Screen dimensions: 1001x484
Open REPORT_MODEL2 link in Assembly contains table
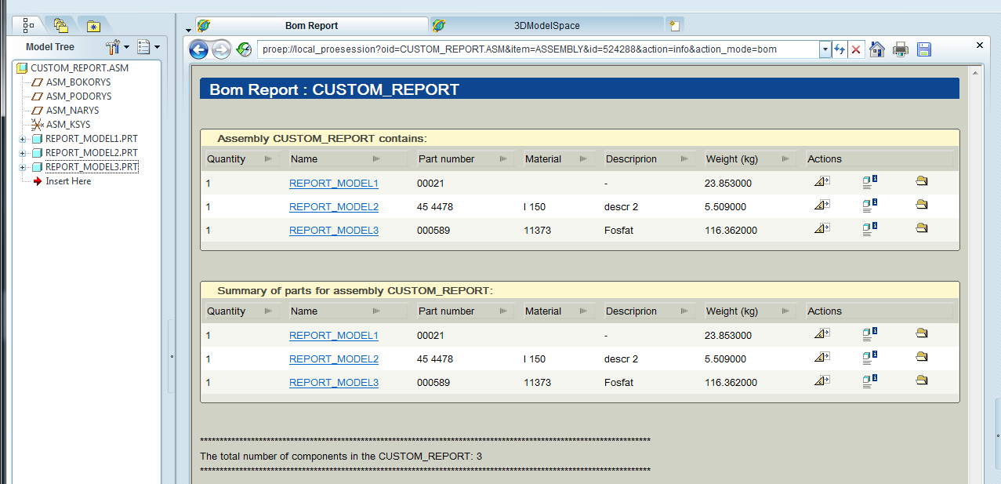click(334, 207)
